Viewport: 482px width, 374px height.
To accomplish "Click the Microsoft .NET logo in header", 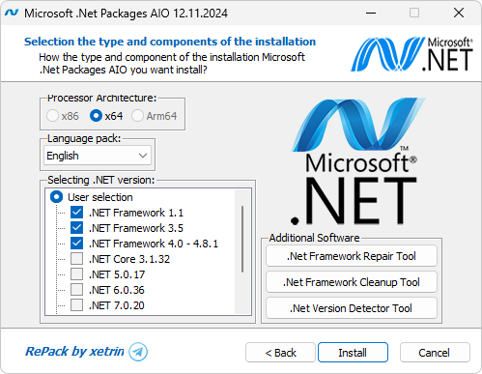I will [x=411, y=54].
